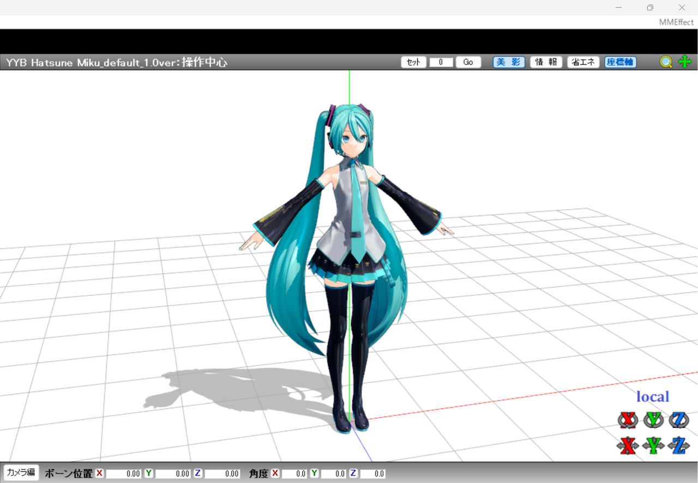Click the blue Z label beside ボーン位置
This screenshot has height=483, width=698.
click(198, 473)
